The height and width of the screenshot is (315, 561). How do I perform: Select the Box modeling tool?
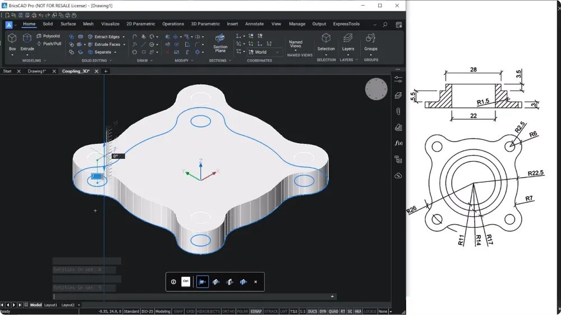[x=12, y=38]
